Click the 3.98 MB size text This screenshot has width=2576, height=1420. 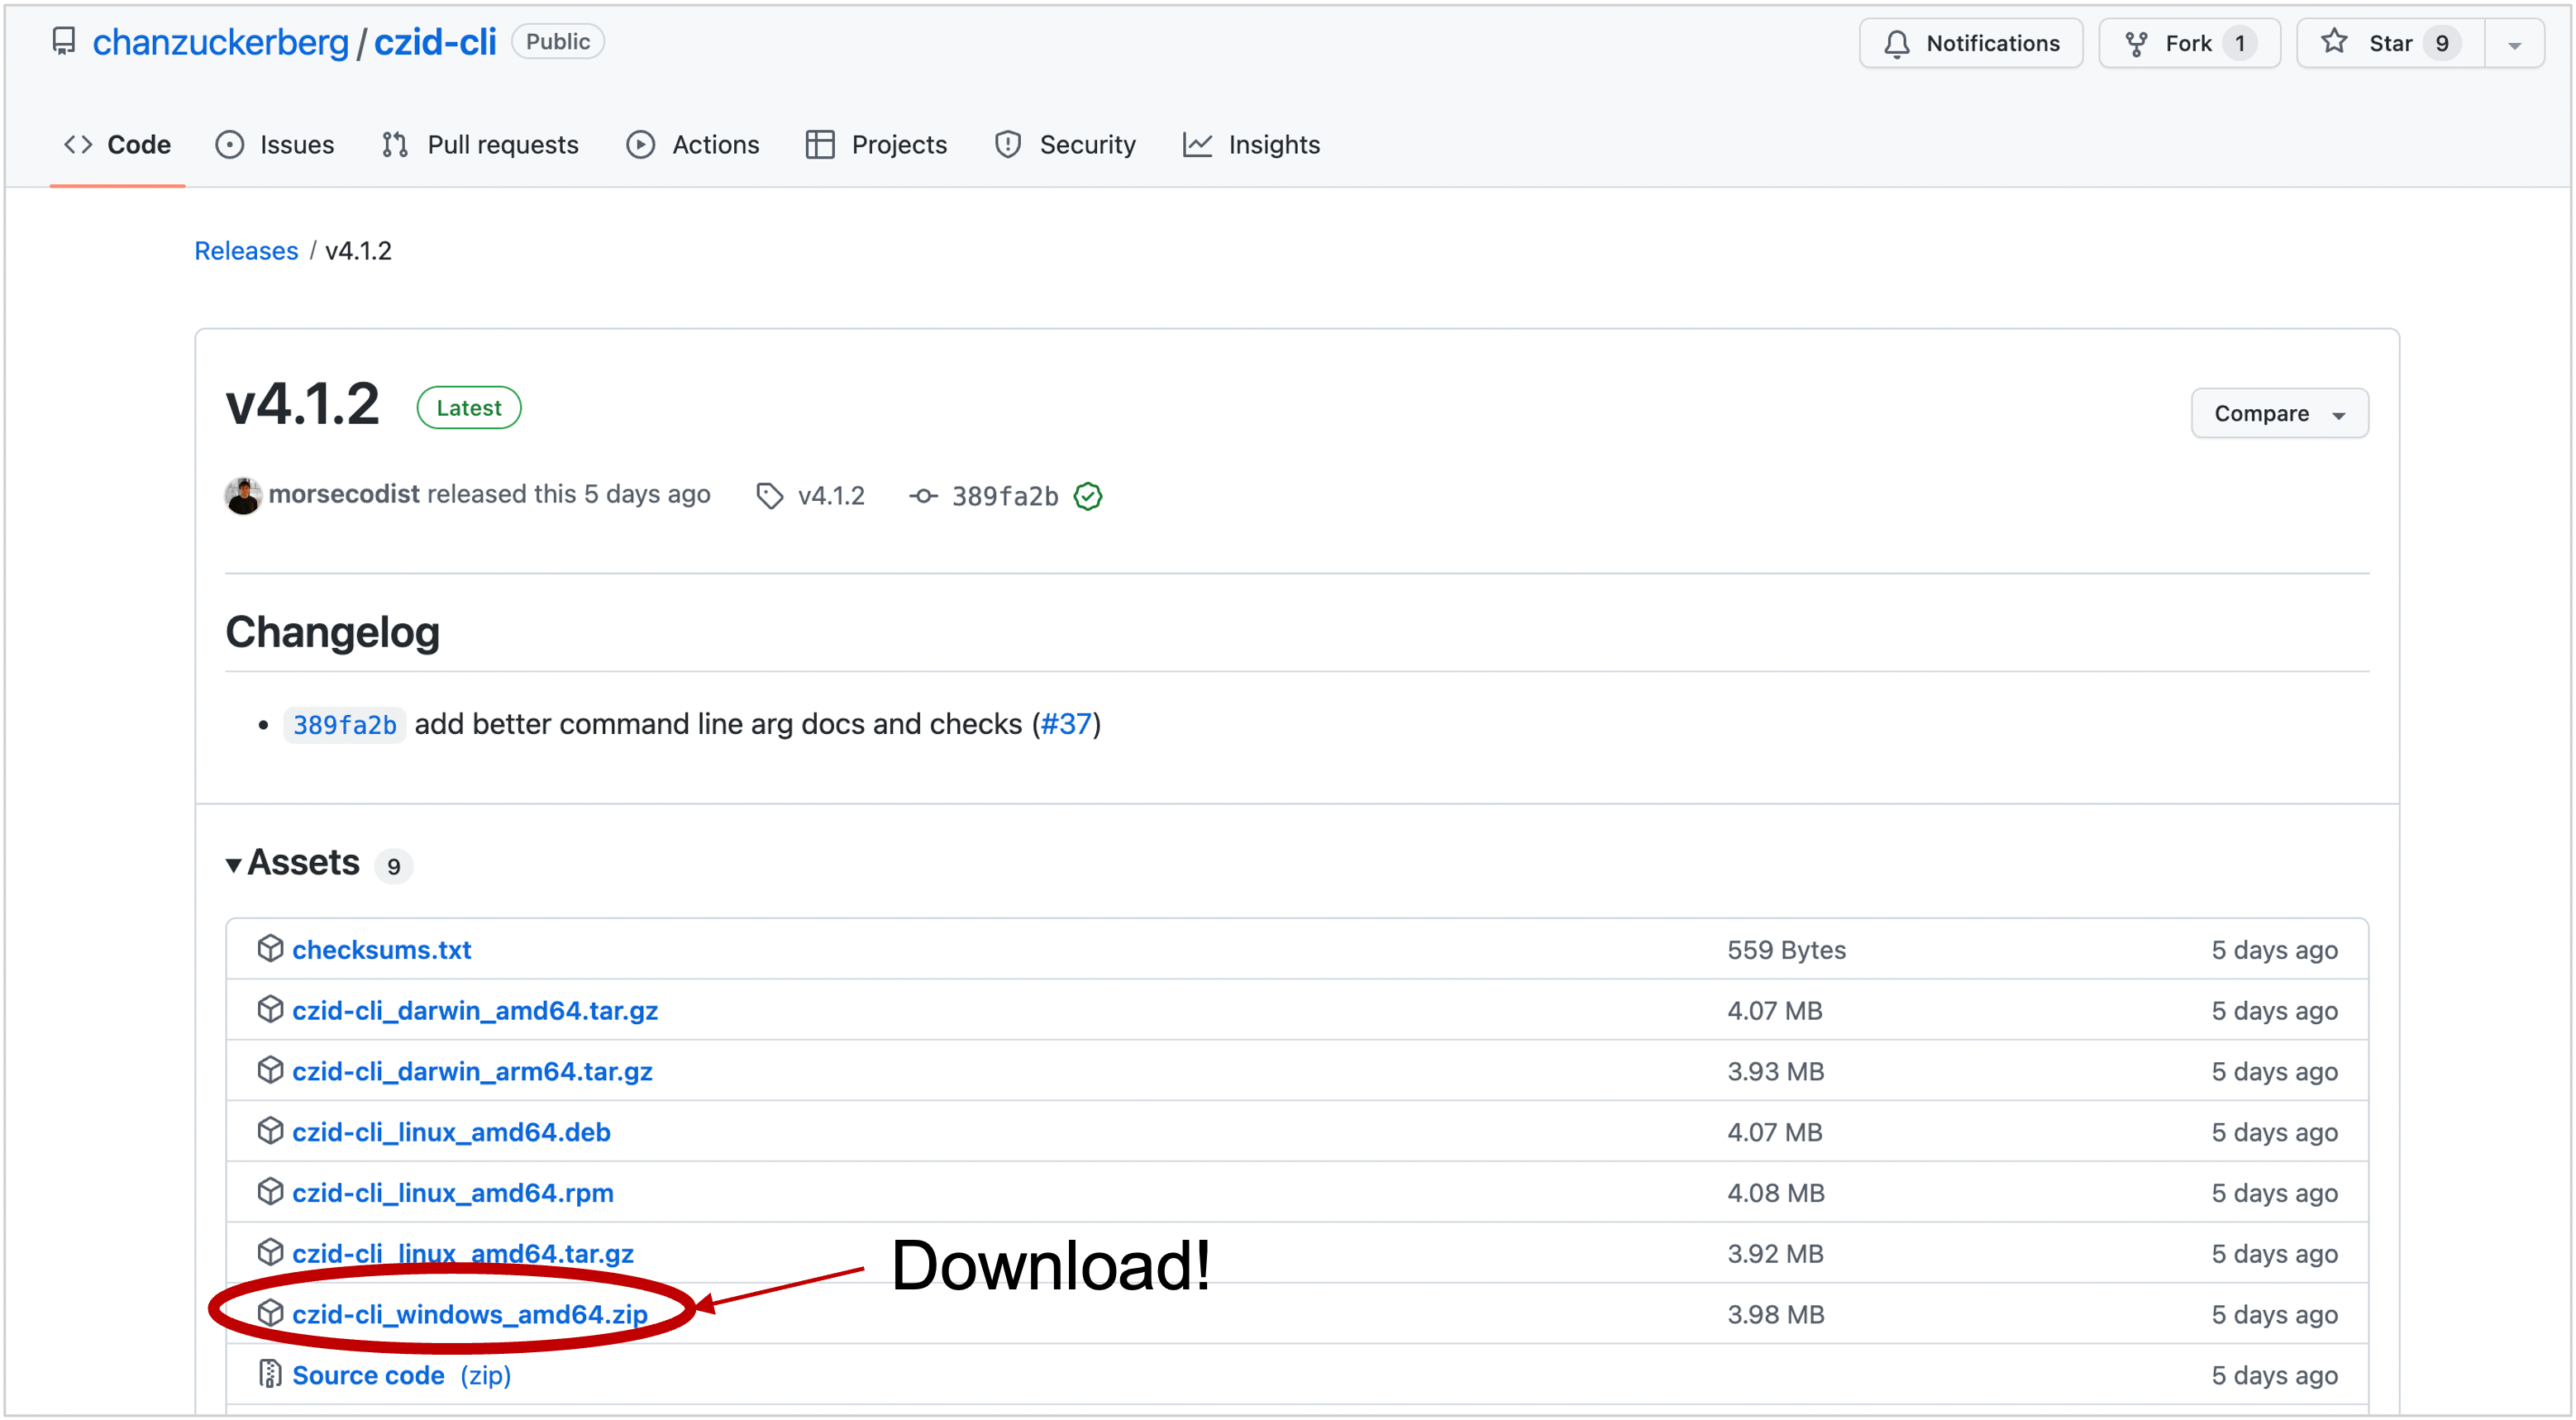(1775, 1314)
